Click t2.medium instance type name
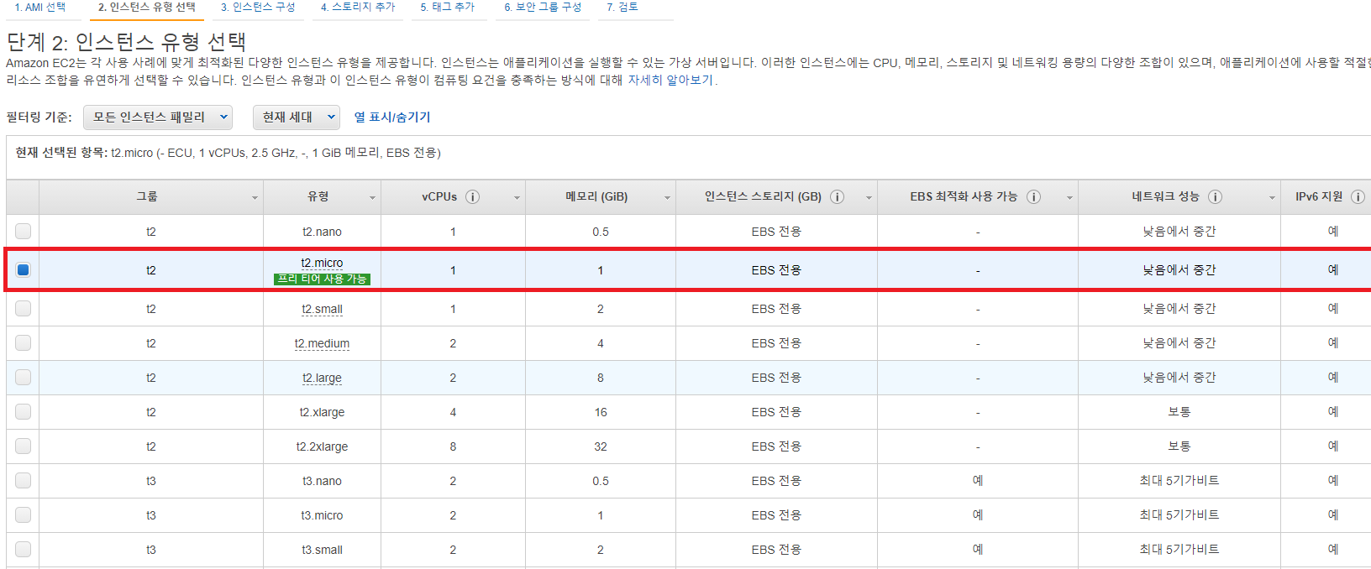 pyautogui.click(x=322, y=343)
